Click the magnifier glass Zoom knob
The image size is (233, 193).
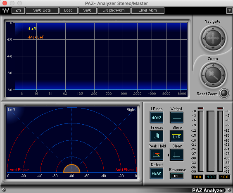[x=213, y=75]
